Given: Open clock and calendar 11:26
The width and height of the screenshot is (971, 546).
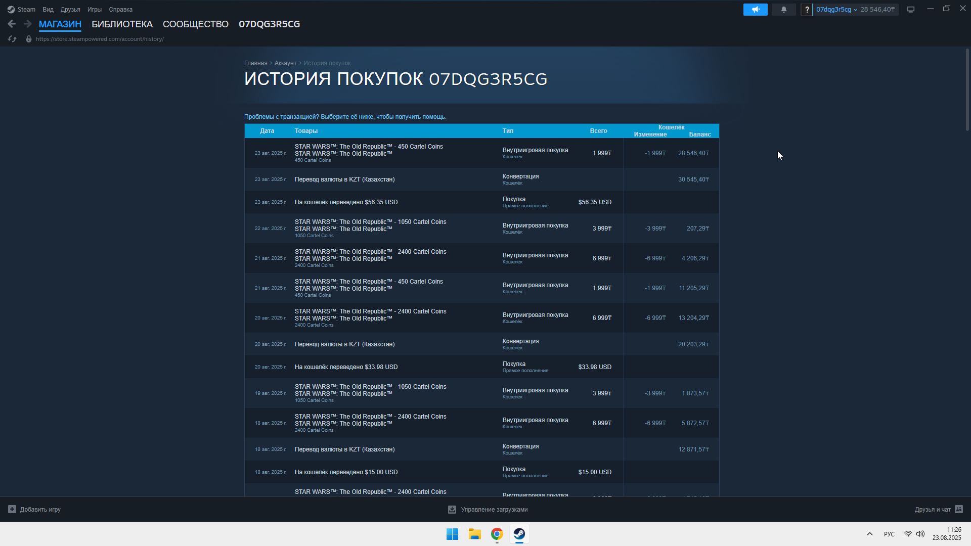Looking at the screenshot, I should pyautogui.click(x=947, y=534).
